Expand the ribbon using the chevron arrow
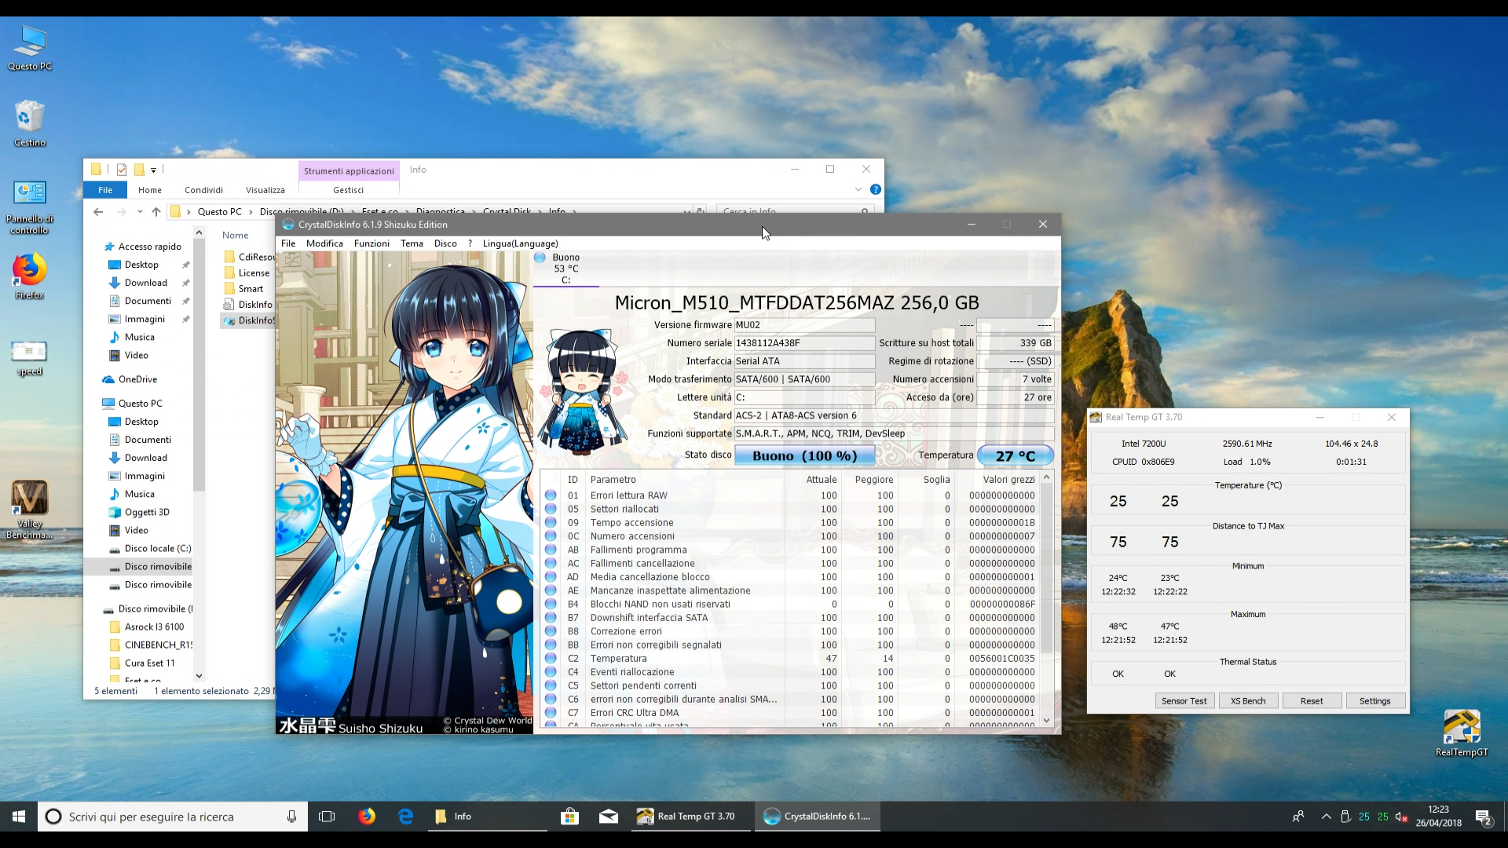This screenshot has width=1508, height=848. coord(858,190)
